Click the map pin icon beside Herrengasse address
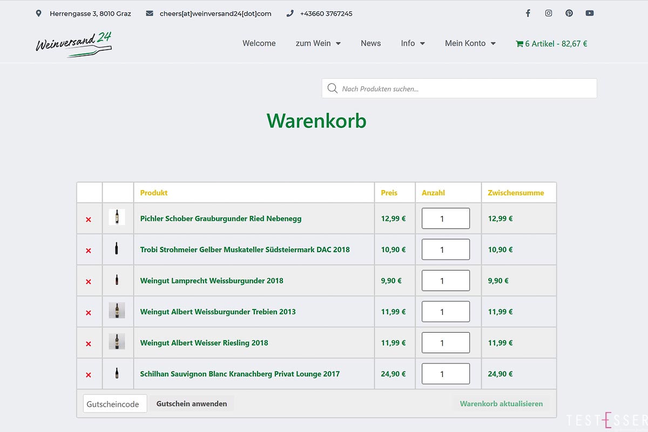Image resolution: width=648 pixels, height=432 pixels. point(39,13)
